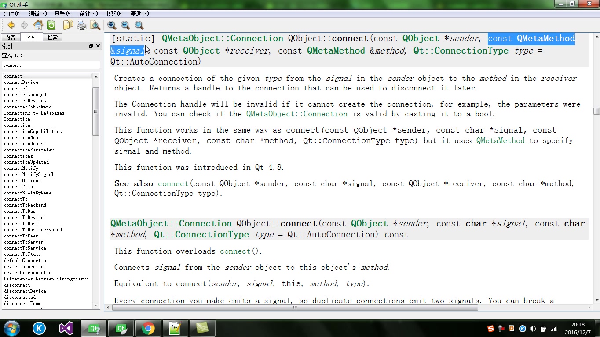Select index entry connectionParameter
This screenshot has width=600, height=337.
click(29, 150)
